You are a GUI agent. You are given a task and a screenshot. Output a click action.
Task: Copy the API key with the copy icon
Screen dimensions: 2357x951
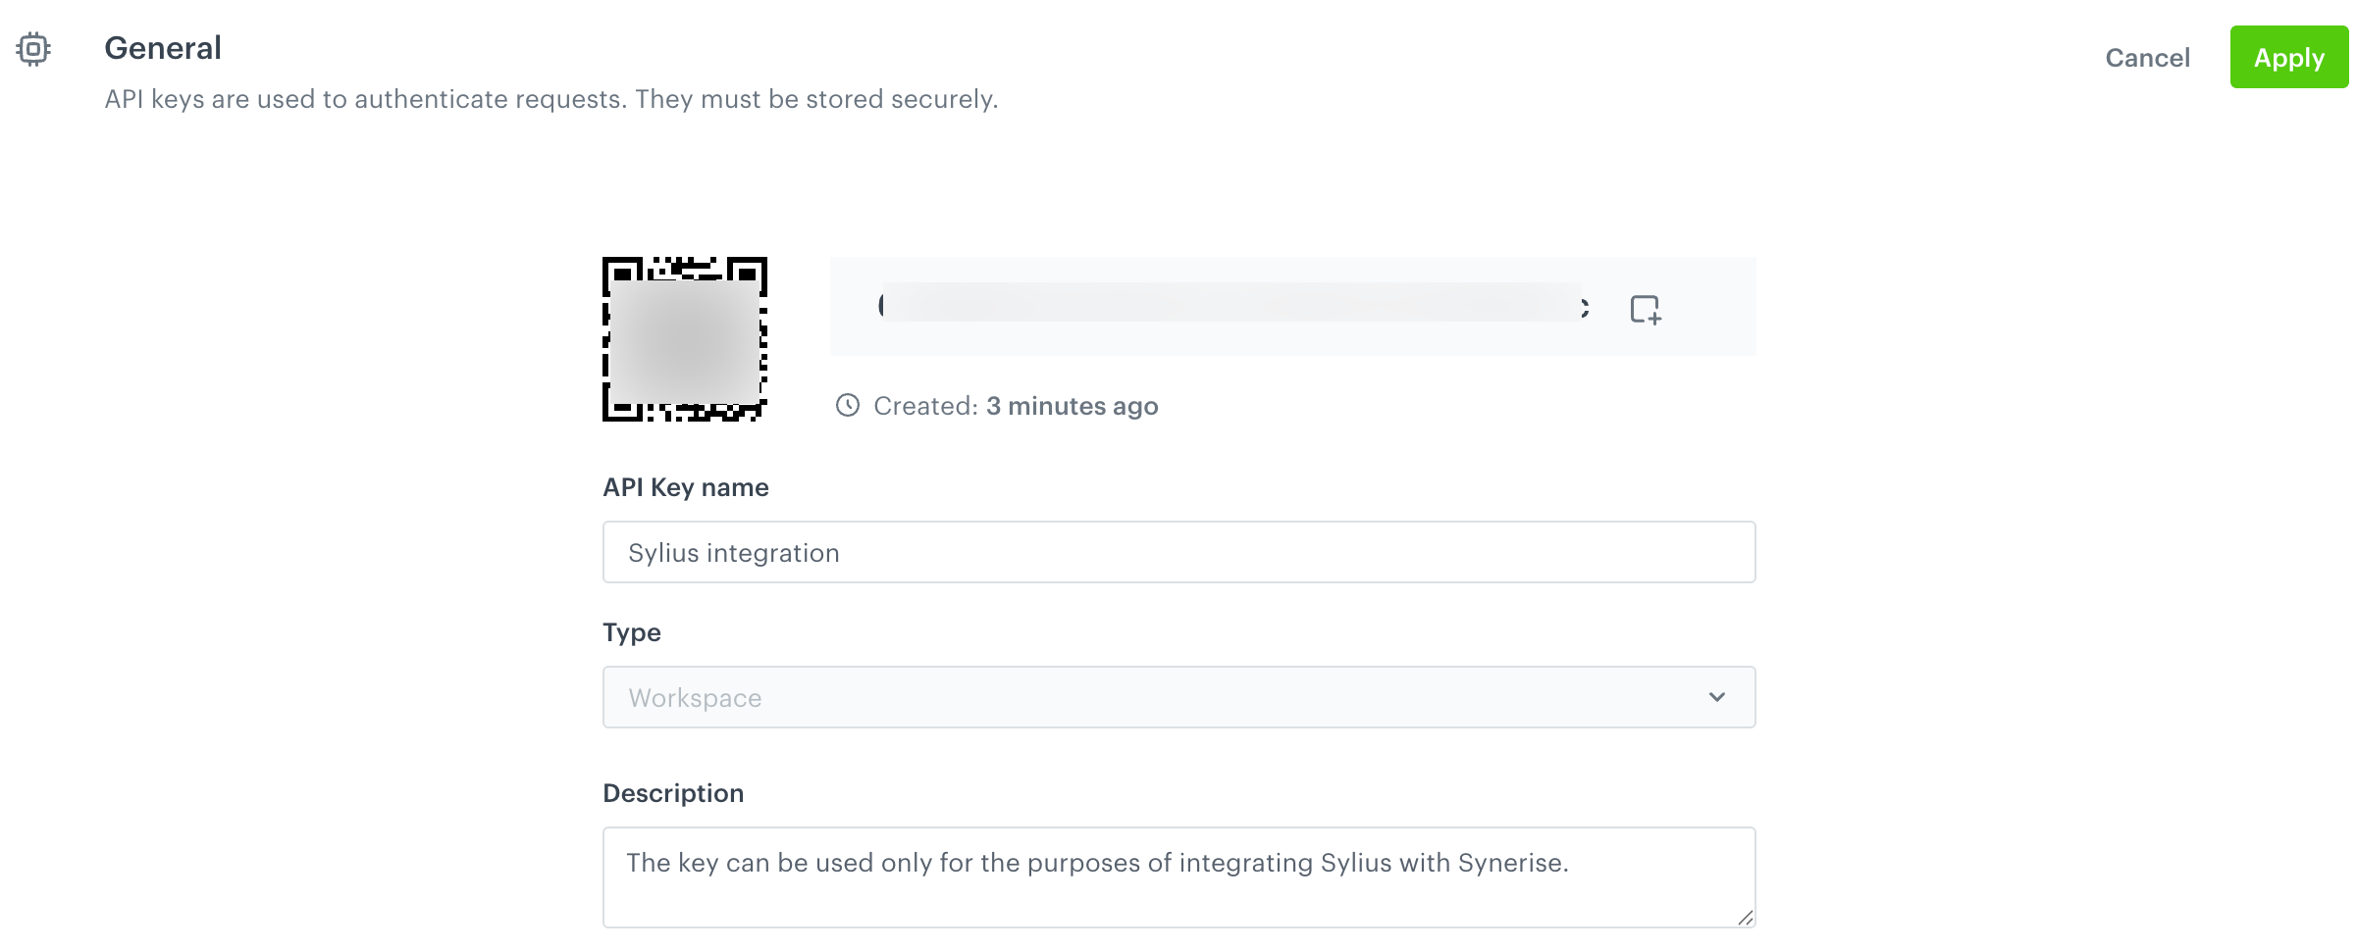tap(1645, 309)
